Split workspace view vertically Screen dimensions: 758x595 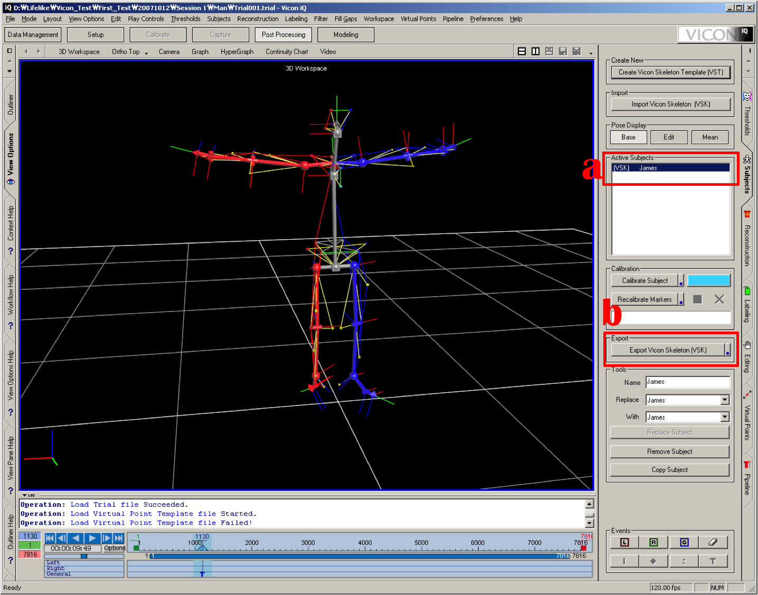535,51
